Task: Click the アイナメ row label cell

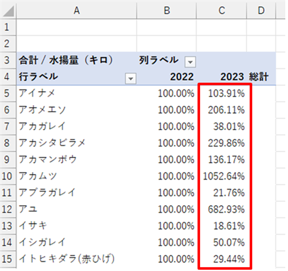Action: click(x=77, y=93)
